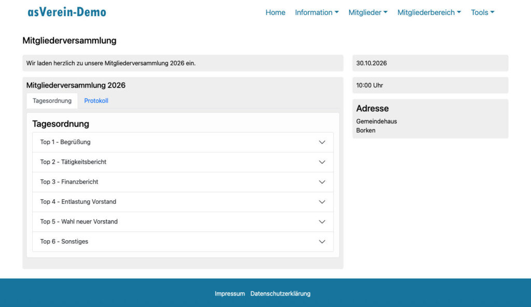
Task: Expand the Mitglieder navigation menu
Action: [368, 12]
